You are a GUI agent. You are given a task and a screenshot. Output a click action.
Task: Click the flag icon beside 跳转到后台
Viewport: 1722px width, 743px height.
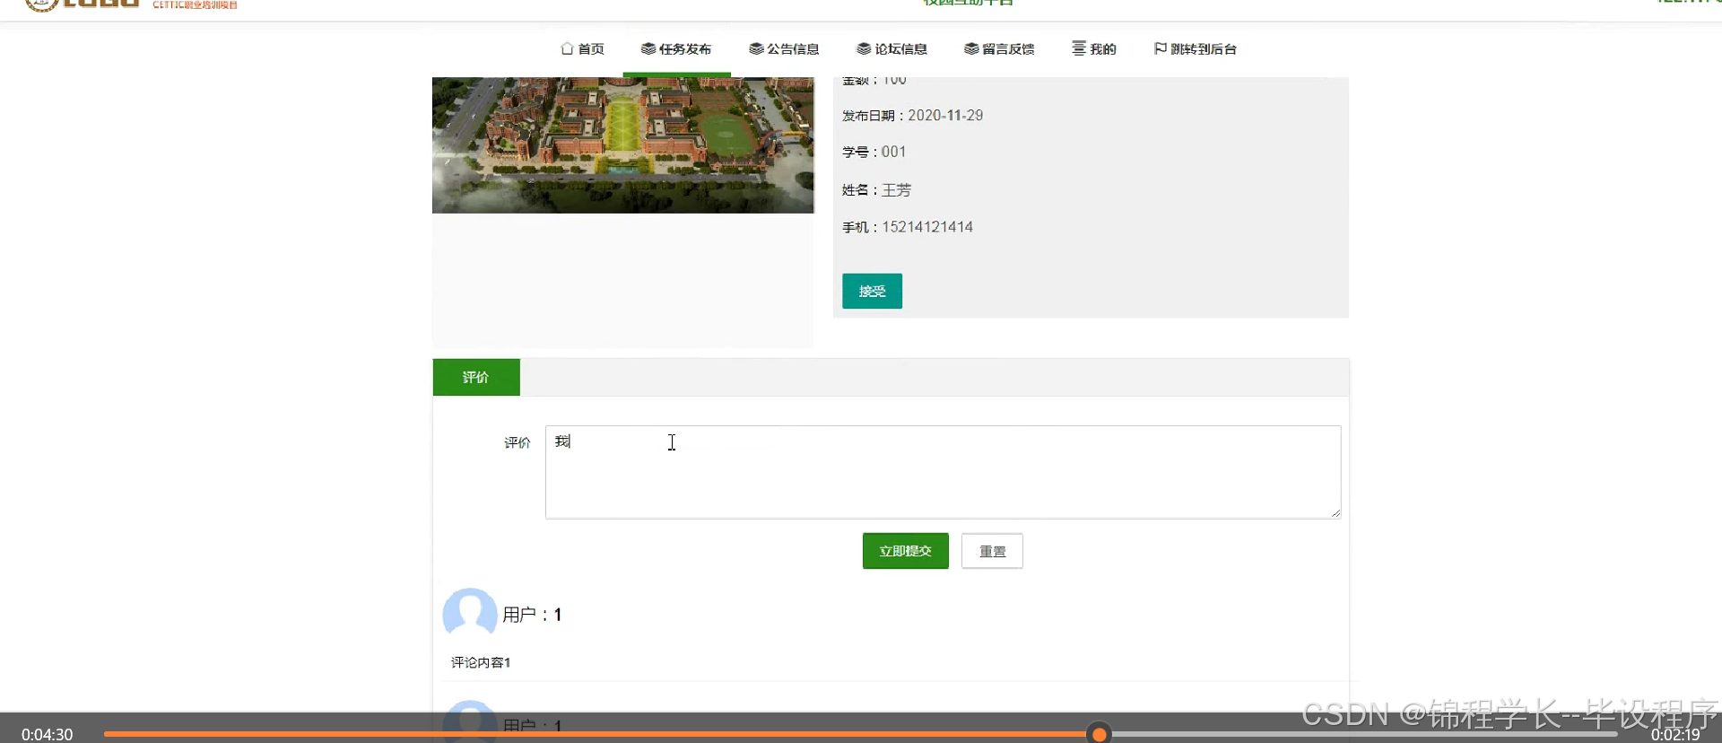pyautogui.click(x=1160, y=48)
